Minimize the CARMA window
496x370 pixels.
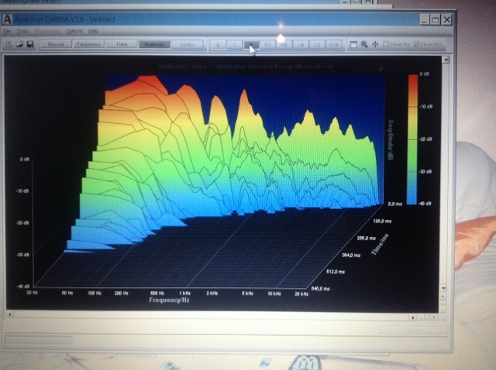(425, 20)
